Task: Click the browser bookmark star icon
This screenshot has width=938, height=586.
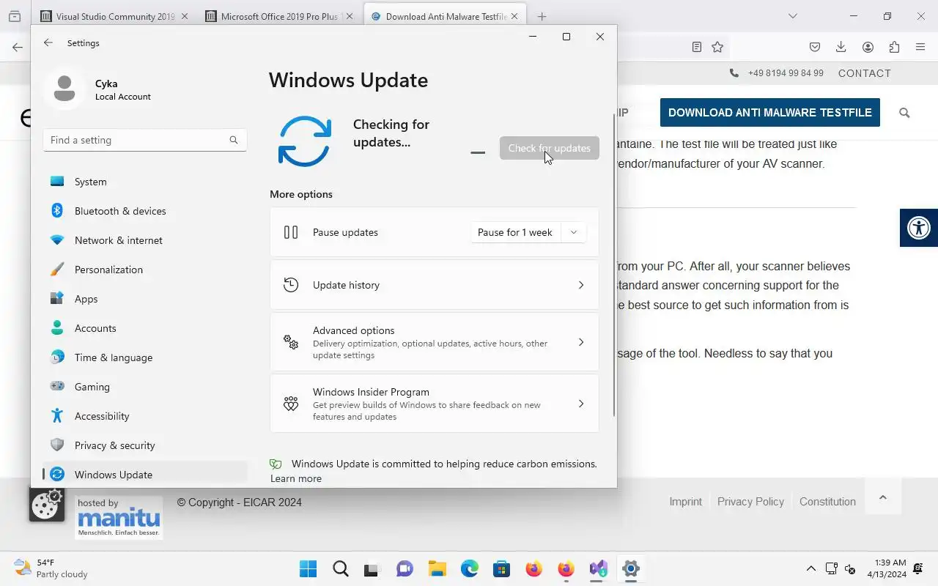Action: coord(717,47)
